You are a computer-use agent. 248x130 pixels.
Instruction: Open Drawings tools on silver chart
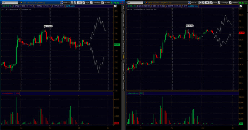[223, 3]
